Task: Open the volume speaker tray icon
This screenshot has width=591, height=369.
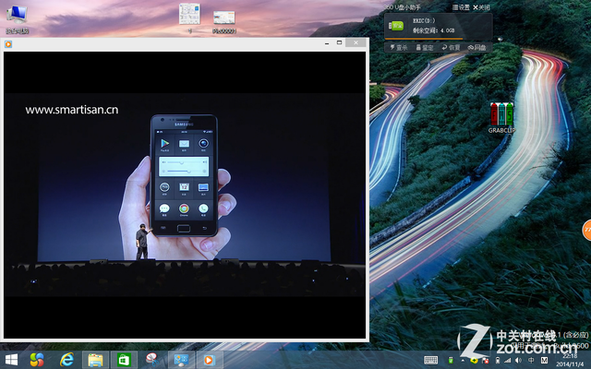Action: [519, 361]
